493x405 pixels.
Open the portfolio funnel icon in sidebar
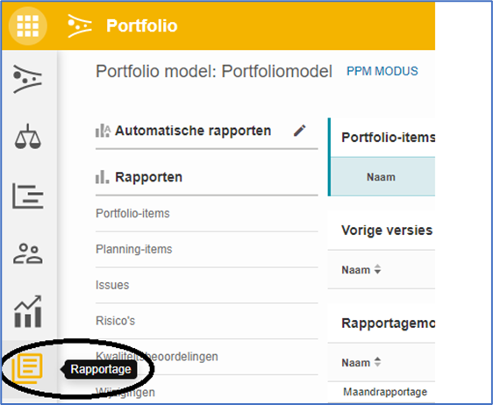pyautogui.click(x=27, y=79)
